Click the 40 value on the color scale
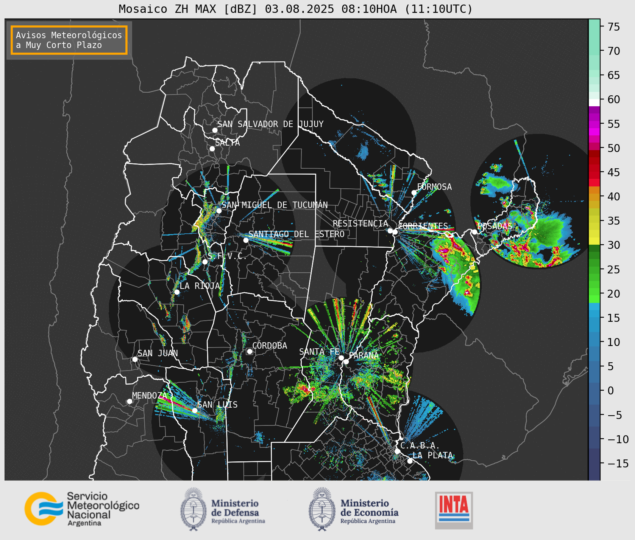Viewport: 635px width, 540px height. coord(614,197)
